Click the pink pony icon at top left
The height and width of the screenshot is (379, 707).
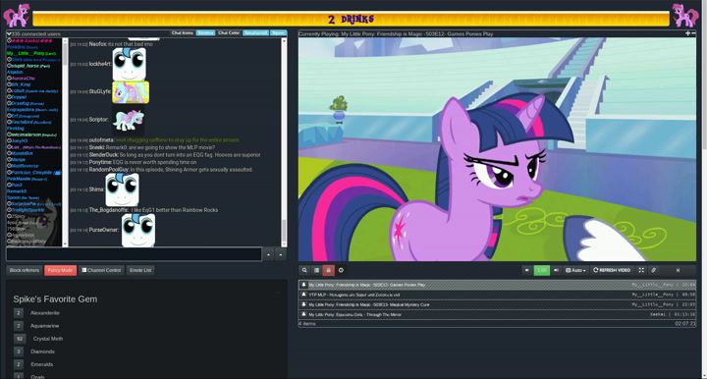tap(17, 16)
